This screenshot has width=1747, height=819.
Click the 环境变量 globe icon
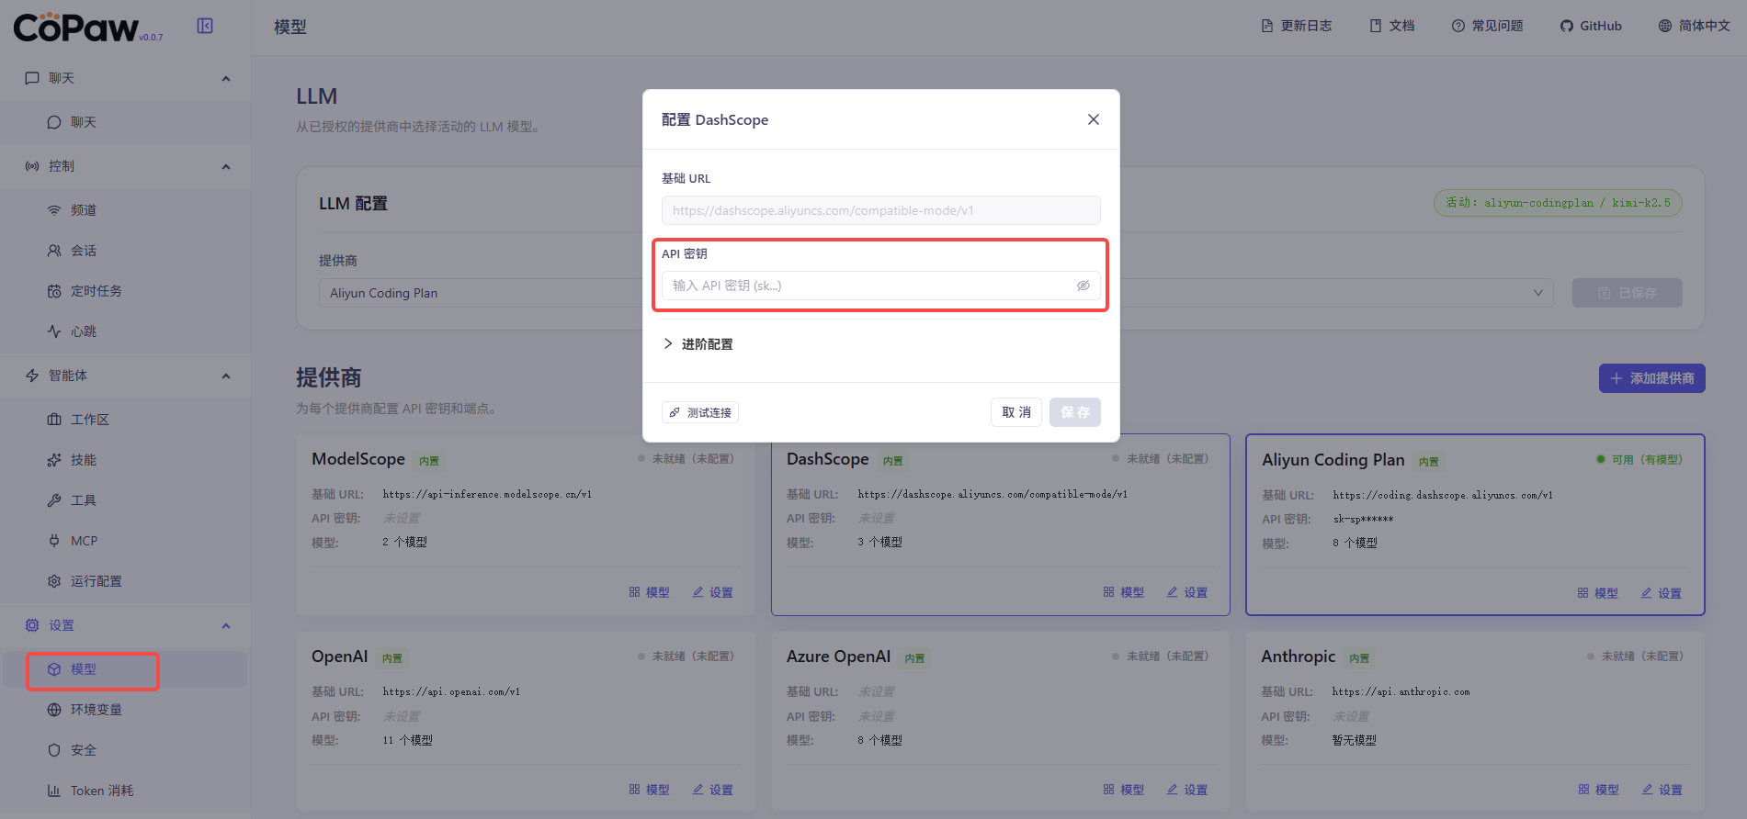tap(54, 710)
